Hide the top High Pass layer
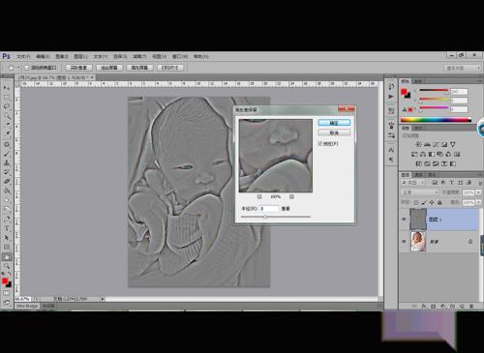484x353 pixels. click(x=404, y=220)
